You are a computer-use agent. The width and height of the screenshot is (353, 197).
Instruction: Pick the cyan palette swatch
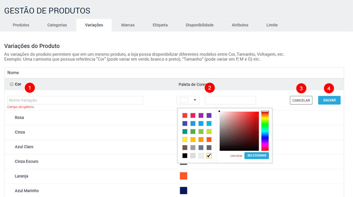209,123
